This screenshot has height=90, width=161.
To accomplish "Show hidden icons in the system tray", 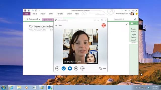I will [x=136, y=88].
